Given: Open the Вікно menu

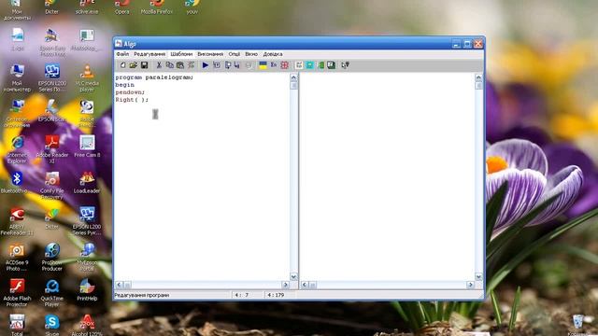Looking at the screenshot, I should [251, 54].
